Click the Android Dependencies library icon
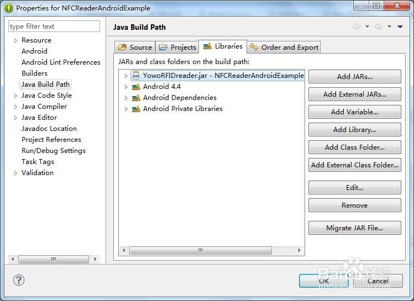Screen dimensions: 414x301 point(136,98)
